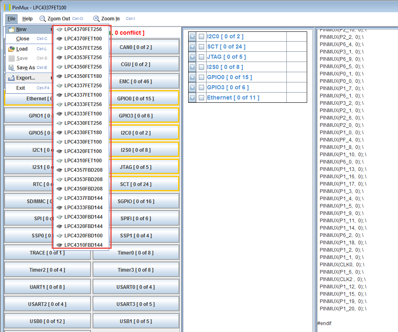
Task: Click the #endif line in code pane
Action: (x=324, y=323)
